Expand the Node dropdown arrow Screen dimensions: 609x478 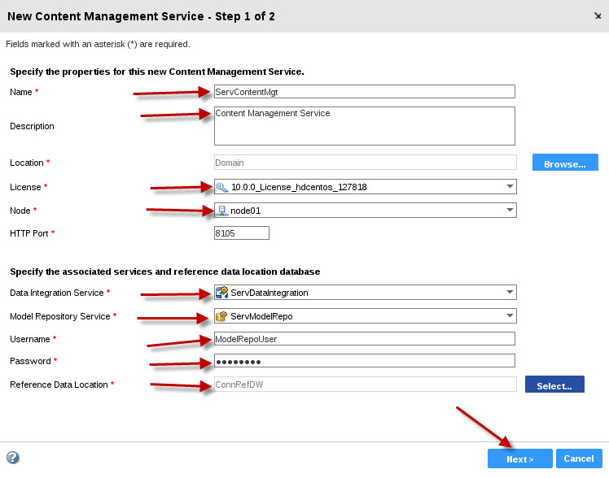tap(510, 210)
